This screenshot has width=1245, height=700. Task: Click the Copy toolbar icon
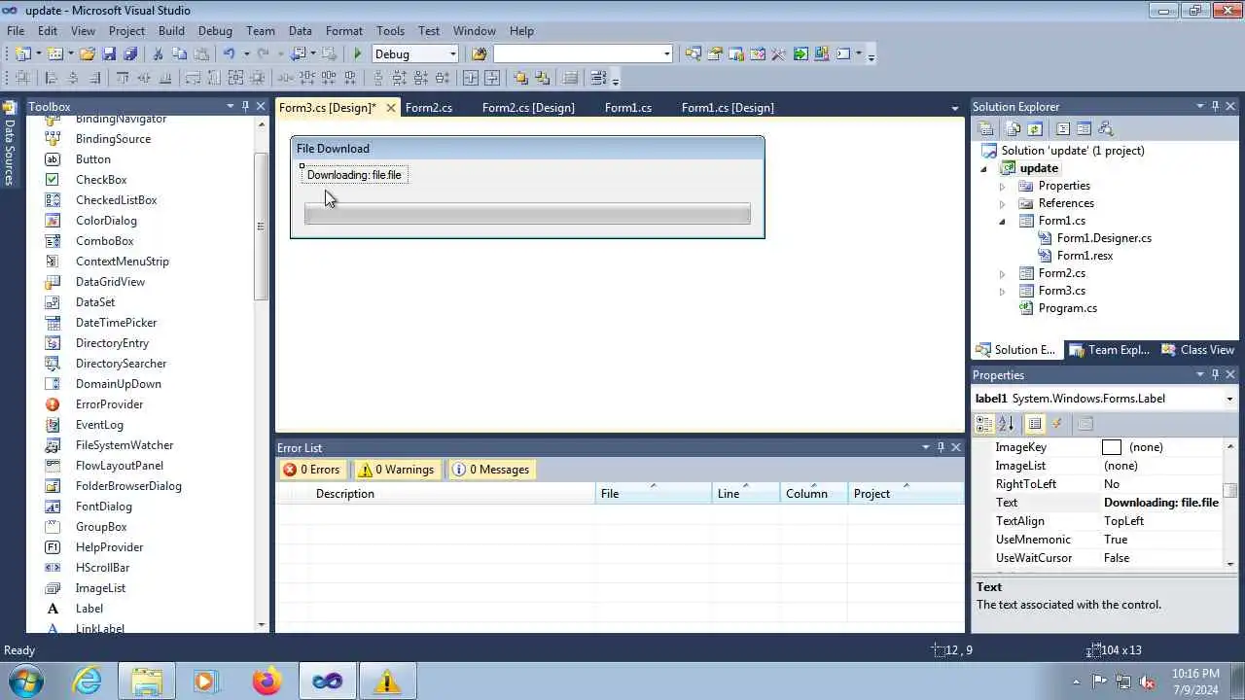coord(180,54)
